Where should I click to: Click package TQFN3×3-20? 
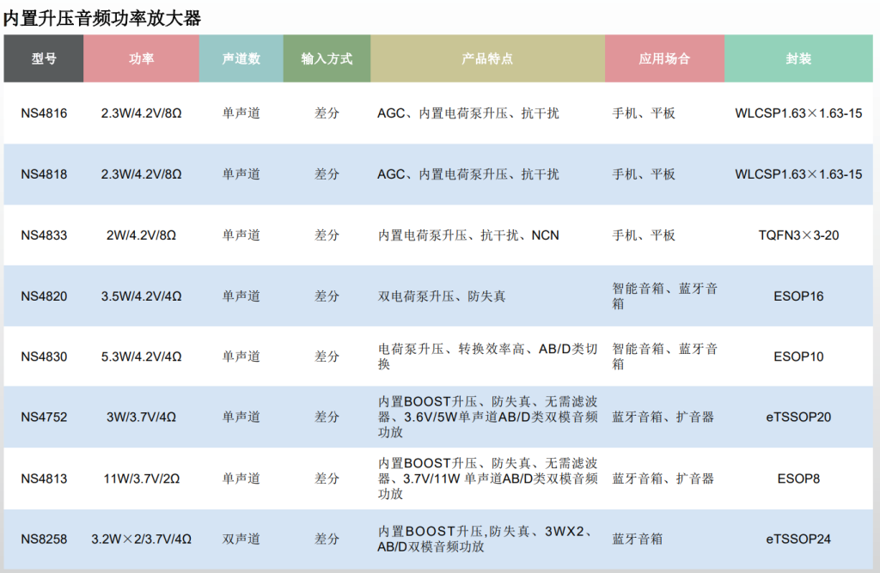pos(798,235)
